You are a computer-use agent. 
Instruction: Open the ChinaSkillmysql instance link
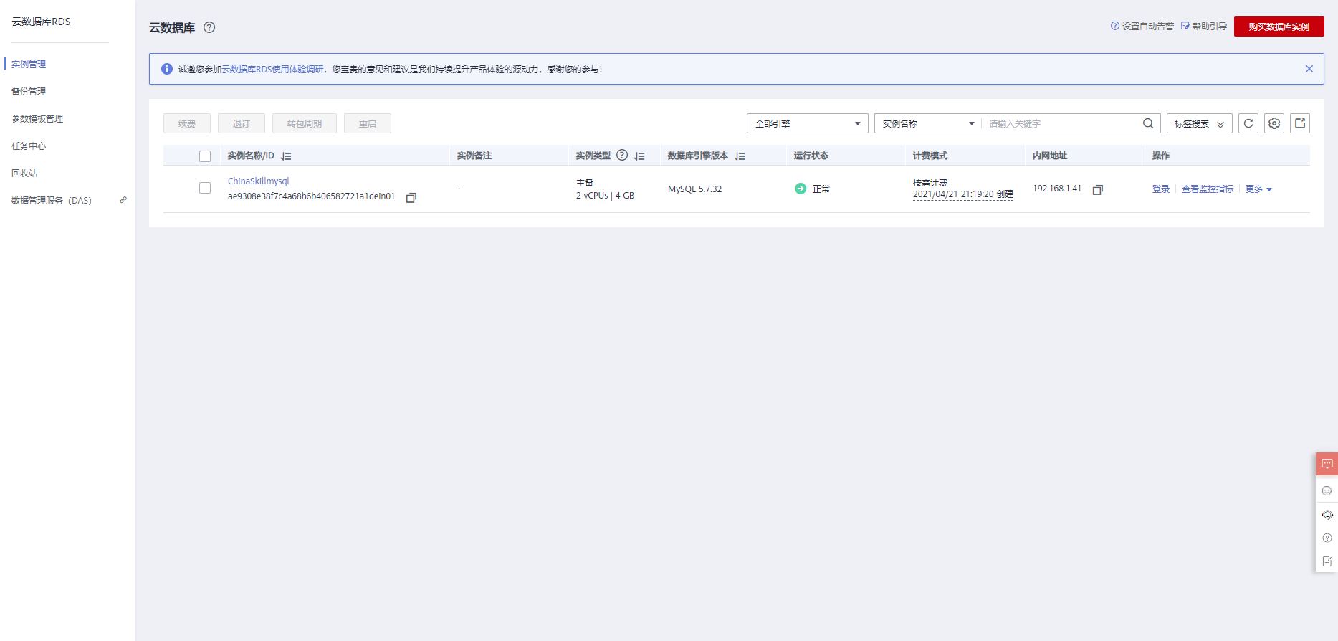(259, 181)
